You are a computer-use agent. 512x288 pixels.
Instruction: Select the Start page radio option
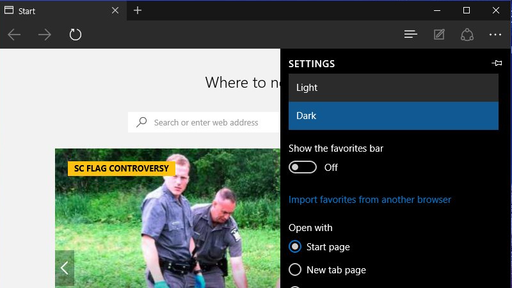(295, 247)
